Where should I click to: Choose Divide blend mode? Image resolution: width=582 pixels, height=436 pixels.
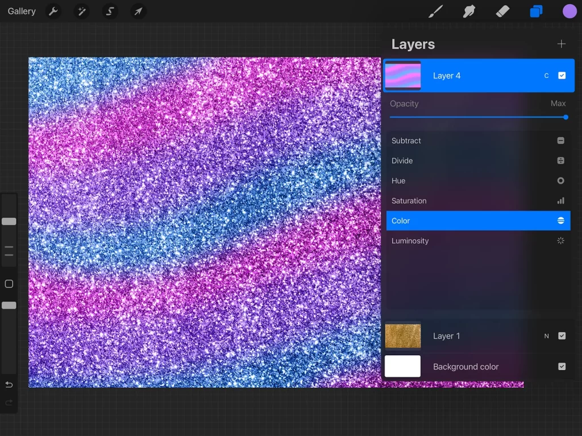pos(478,161)
